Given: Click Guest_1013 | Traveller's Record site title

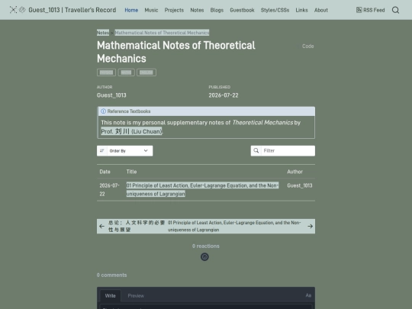Looking at the screenshot, I should tap(72, 10).
